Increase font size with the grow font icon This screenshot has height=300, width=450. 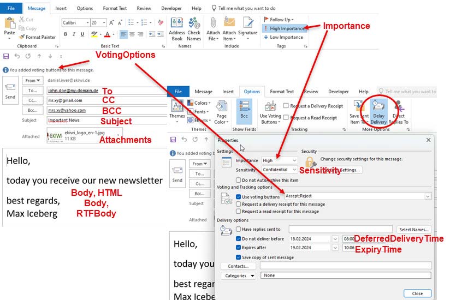[111, 22]
